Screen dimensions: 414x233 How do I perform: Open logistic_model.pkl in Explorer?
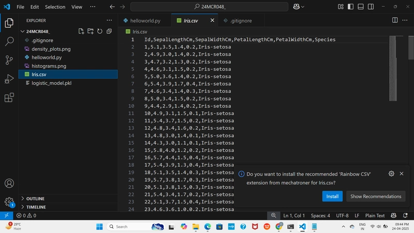point(68,83)
